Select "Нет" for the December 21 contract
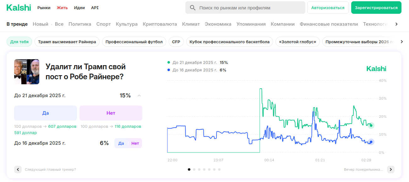The image size is (409, 182). click(111, 113)
